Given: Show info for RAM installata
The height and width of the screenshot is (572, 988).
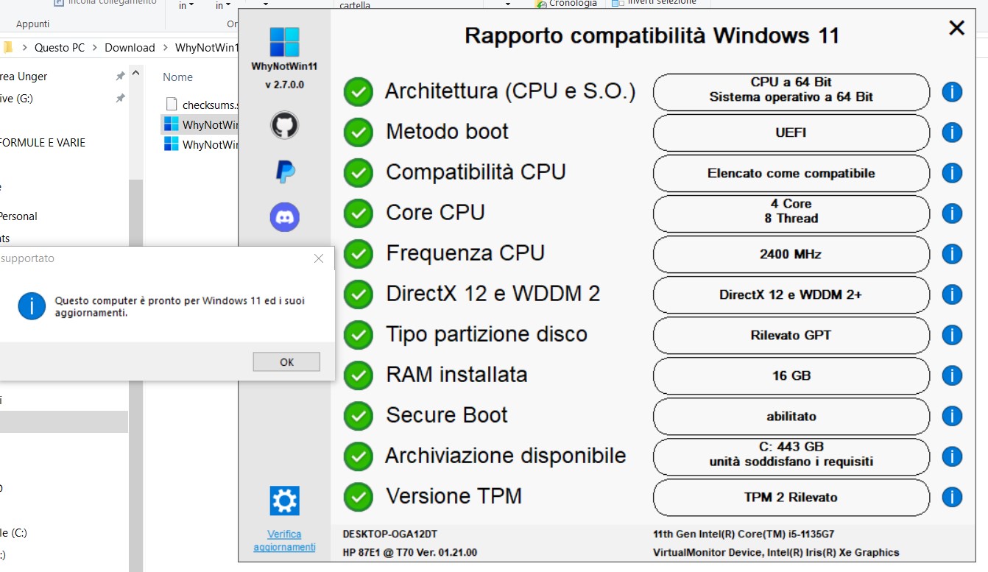Looking at the screenshot, I should click(952, 375).
